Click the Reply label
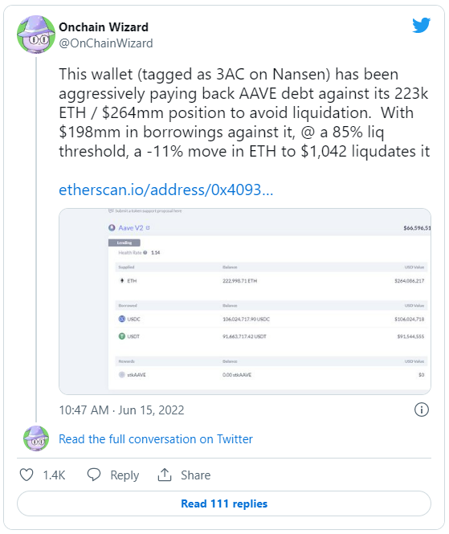This screenshot has height=534, width=449. (124, 475)
